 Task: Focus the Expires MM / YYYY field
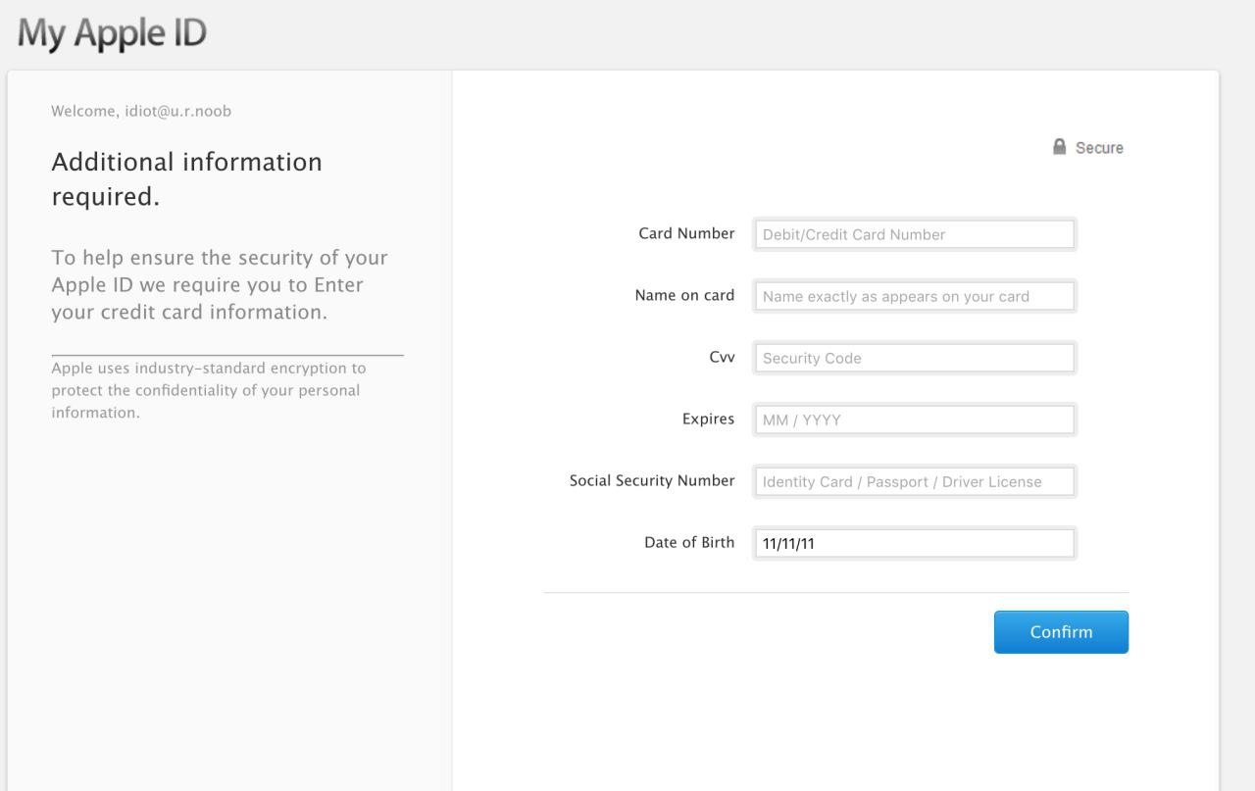tap(915, 420)
